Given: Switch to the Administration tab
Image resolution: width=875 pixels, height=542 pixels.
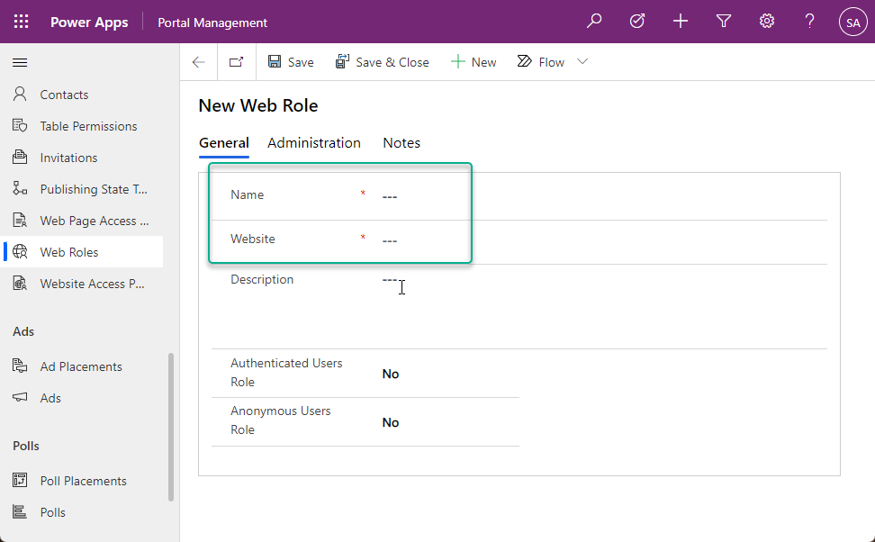Looking at the screenshot, I should tap(314, 143).
